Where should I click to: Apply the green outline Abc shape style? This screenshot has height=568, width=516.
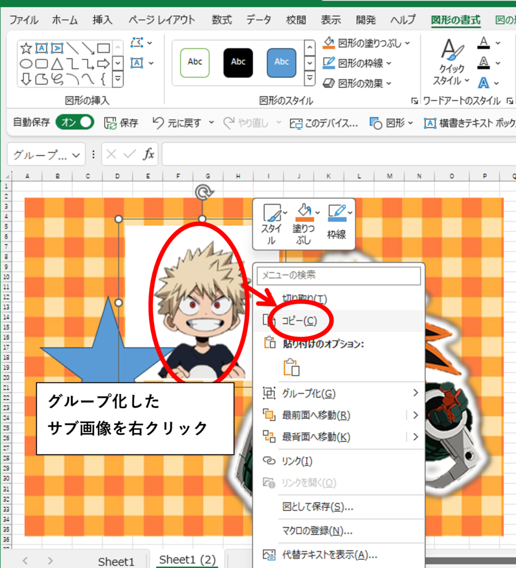[195, 63]
